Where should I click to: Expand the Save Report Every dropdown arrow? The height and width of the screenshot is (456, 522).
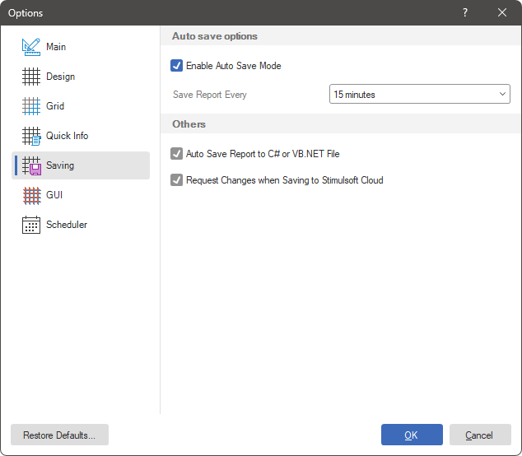tap(503, 95)
